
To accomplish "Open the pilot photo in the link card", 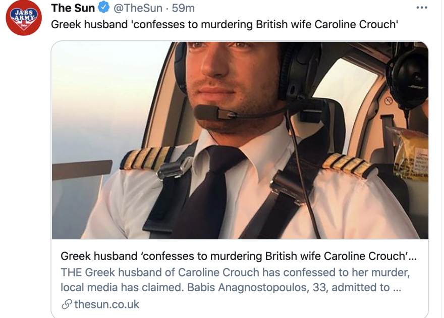I will [x=240, y=140].
